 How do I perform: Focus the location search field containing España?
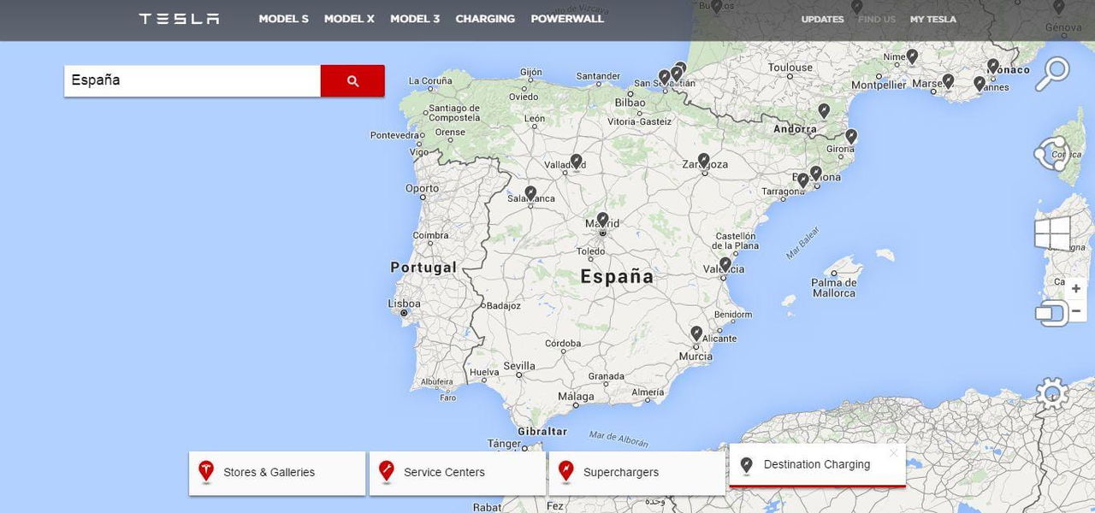(192, 80)
